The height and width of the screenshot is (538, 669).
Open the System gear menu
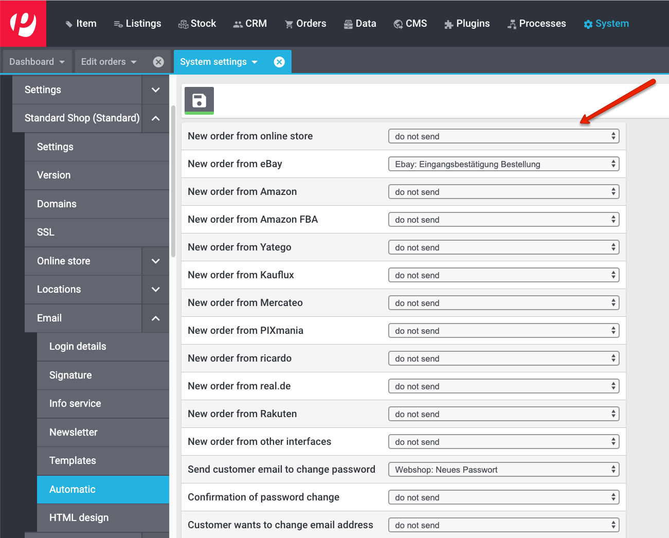pos(606,24)
